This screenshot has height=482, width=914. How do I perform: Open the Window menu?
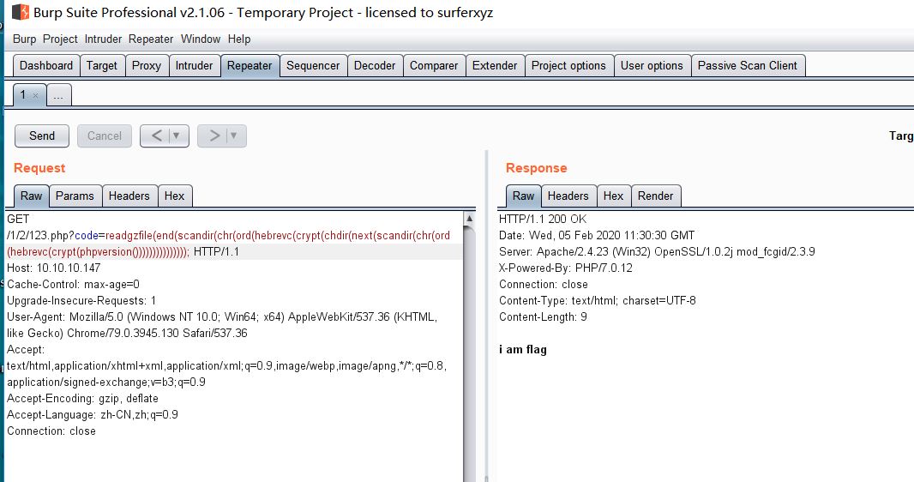(x=201, y=39)
